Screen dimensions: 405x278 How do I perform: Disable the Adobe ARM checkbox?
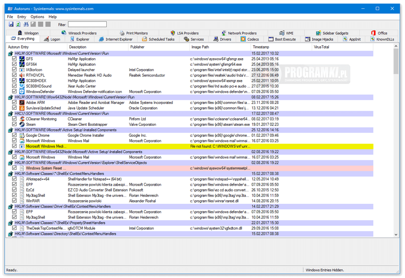pos(15,102)
